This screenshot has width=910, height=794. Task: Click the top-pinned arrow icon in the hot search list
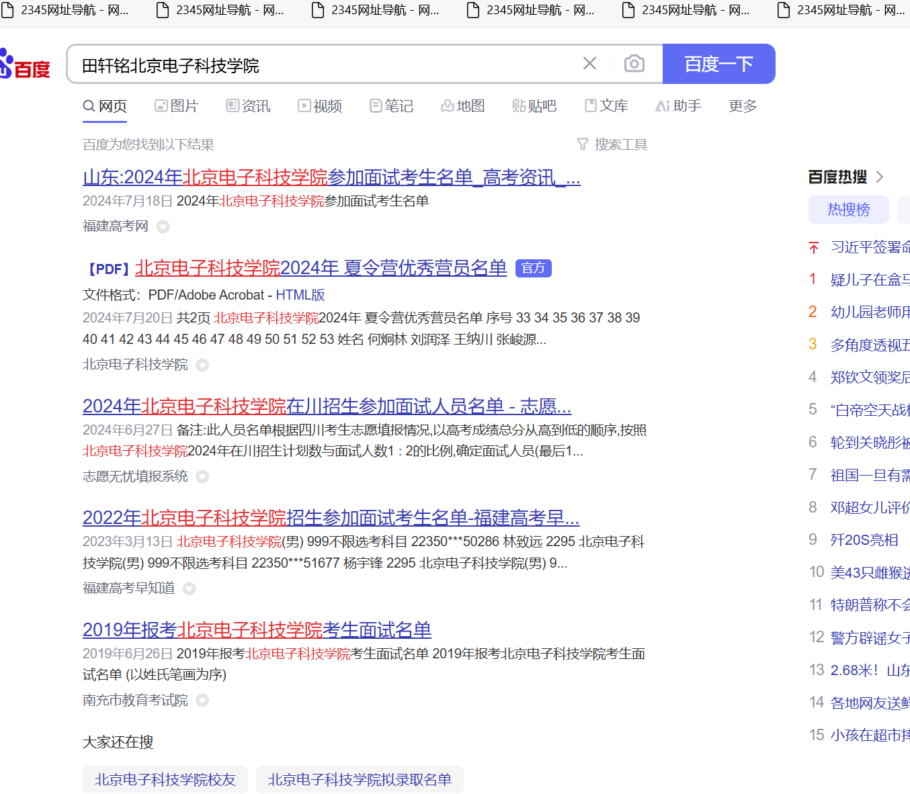pyautogui.click(x=814, y=248)
